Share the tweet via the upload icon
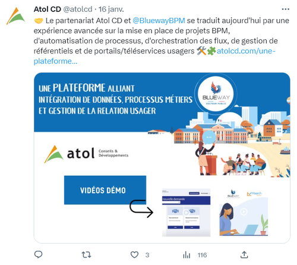 244,255
